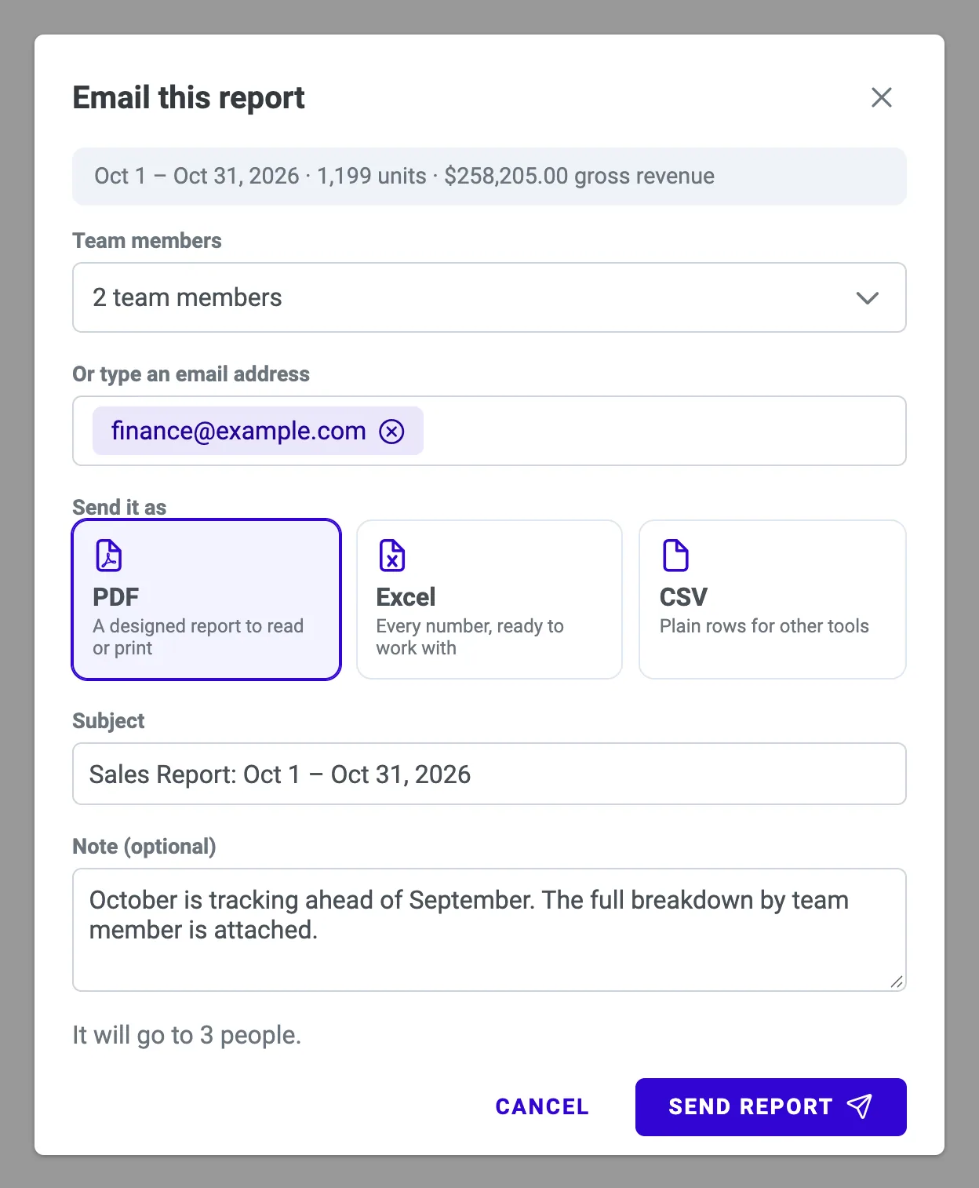Click inside the Note textarea

click(x=489, y=930)
